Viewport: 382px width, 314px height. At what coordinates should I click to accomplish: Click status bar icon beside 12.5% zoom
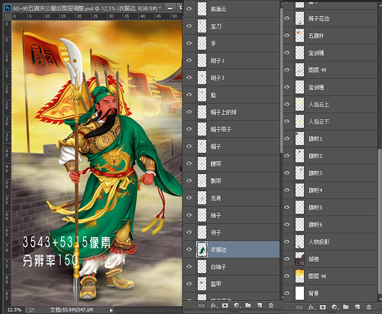click(x=30, y=310)
